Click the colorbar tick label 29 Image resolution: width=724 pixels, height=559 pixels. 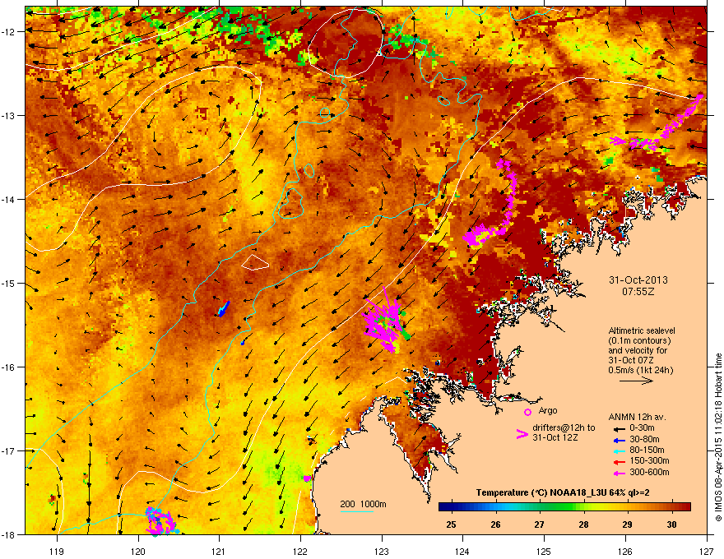click(627, 524)
